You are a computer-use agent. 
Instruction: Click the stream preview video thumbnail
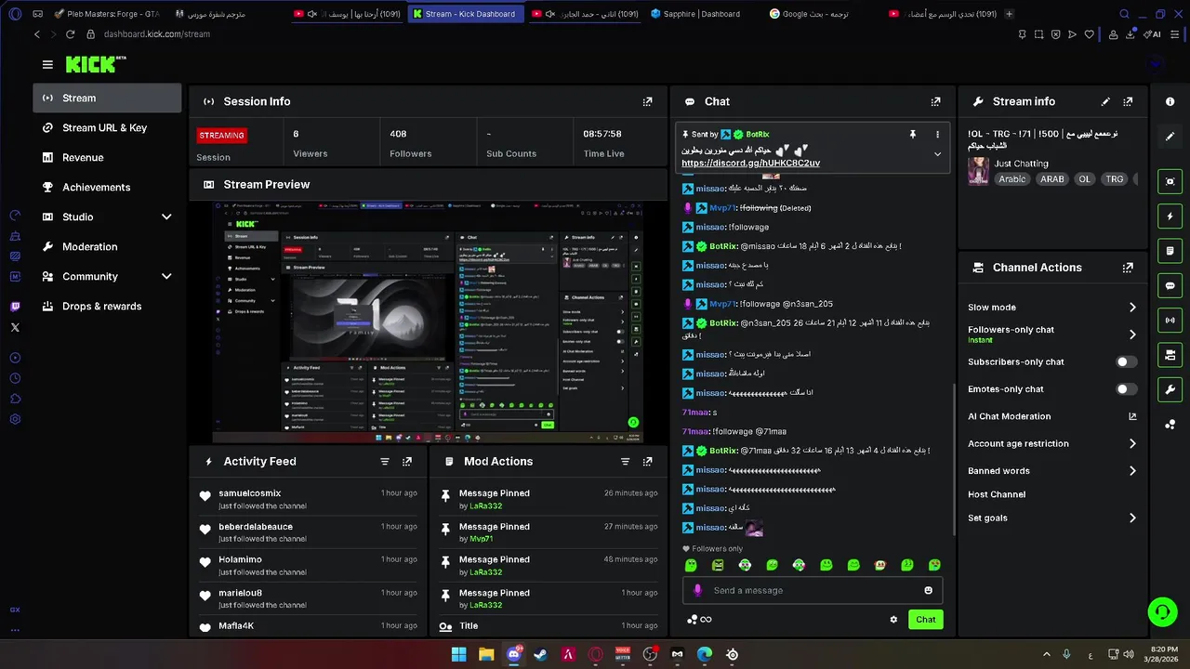coord(428,322)
